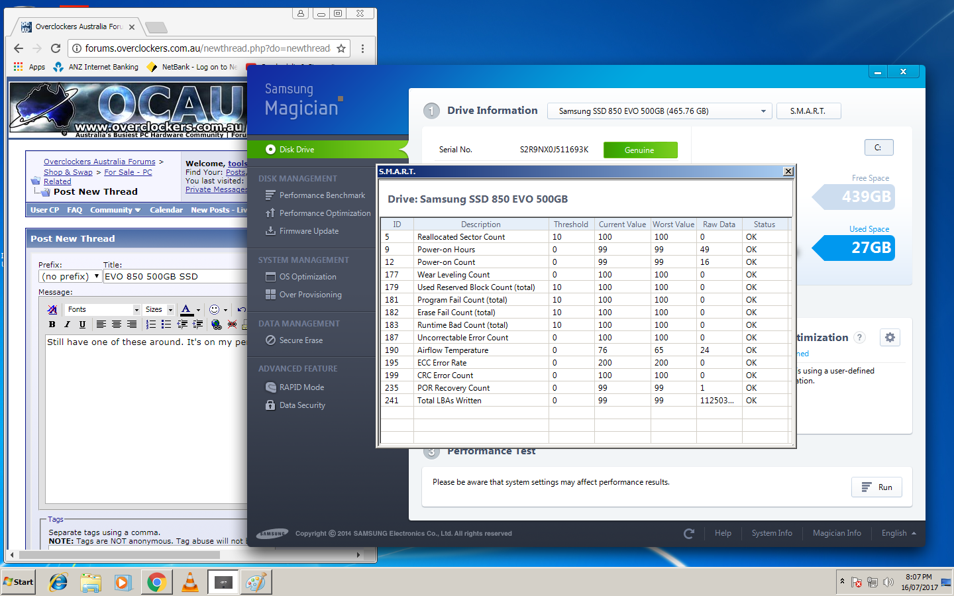
Task: Center align text in editor
Action: pyautogui.click(x=117, y=324)
